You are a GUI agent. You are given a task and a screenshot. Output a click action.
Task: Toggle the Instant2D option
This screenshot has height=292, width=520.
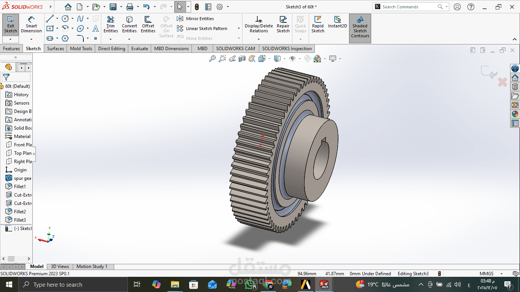(337, 22)
